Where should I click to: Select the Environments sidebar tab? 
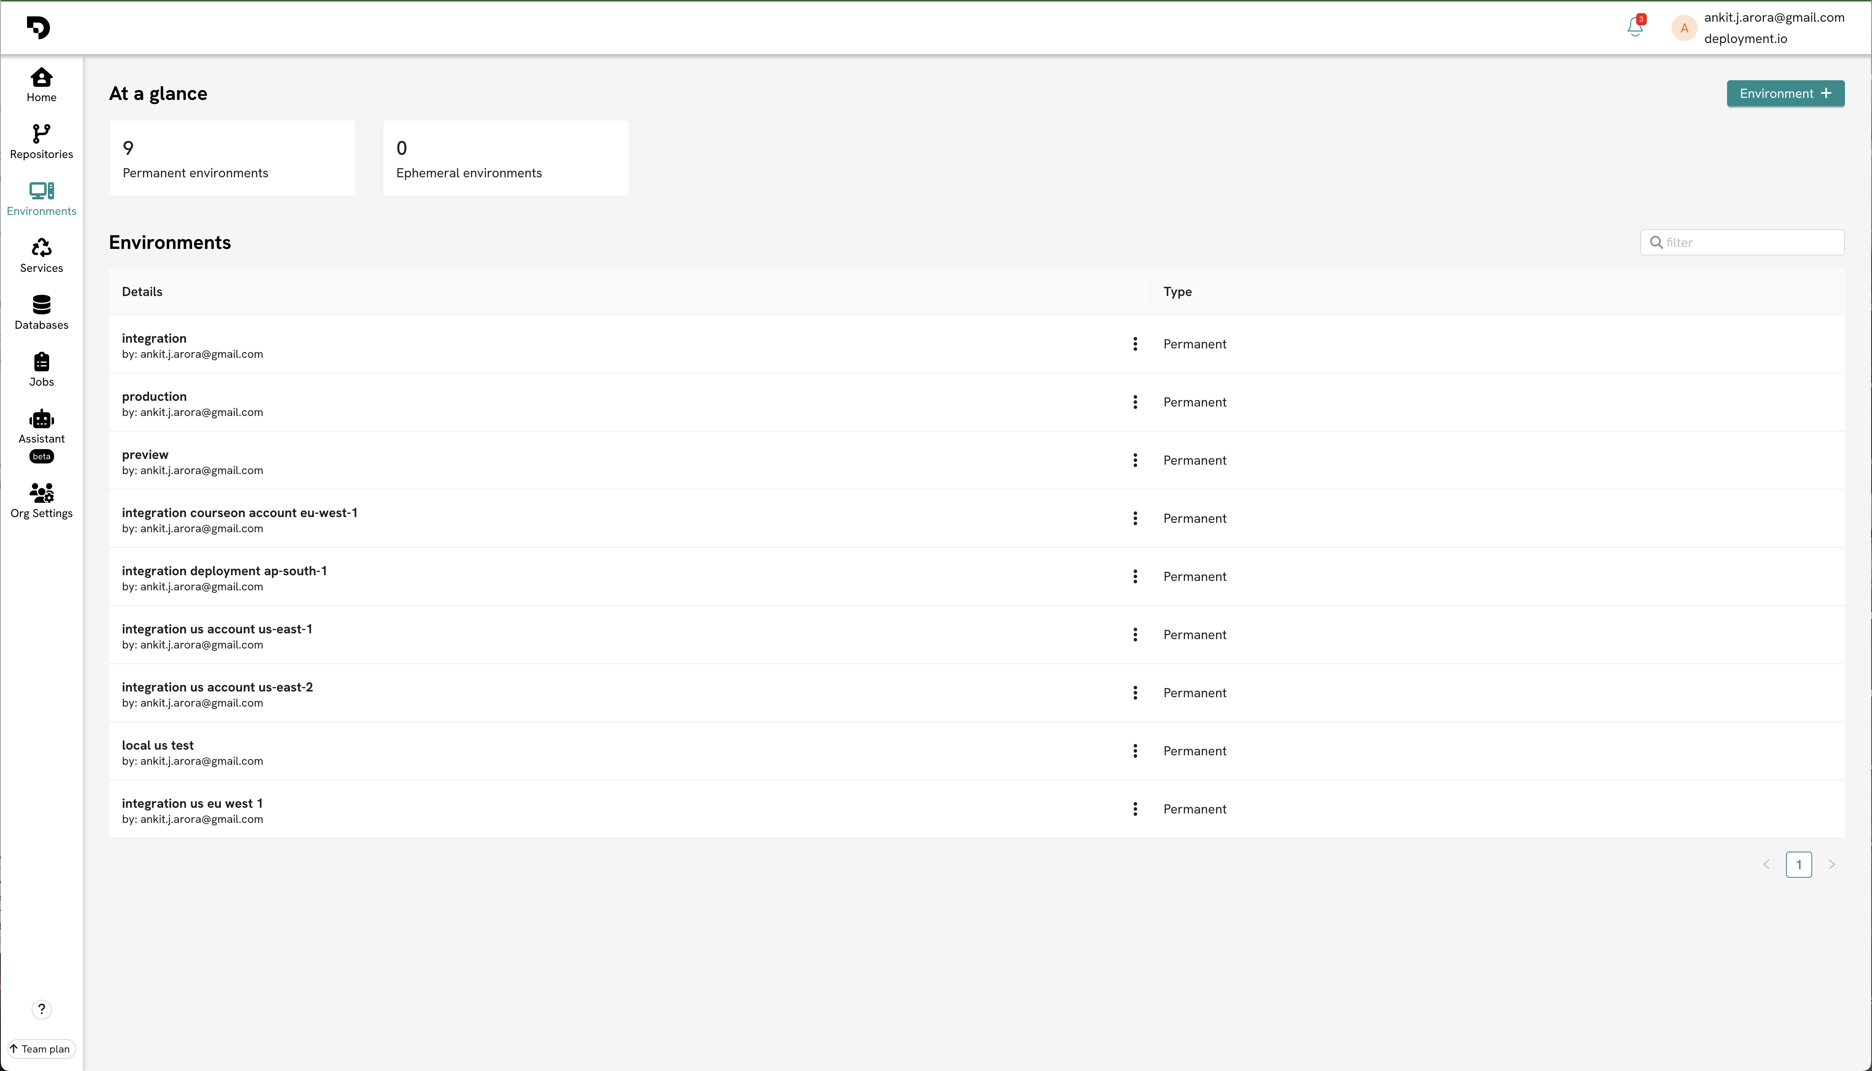tap(41, 199)
